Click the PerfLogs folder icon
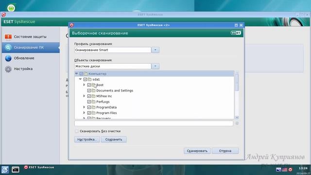Image resolution: width=311 pixels, height=175 pixels. click(x=93, y=102)
